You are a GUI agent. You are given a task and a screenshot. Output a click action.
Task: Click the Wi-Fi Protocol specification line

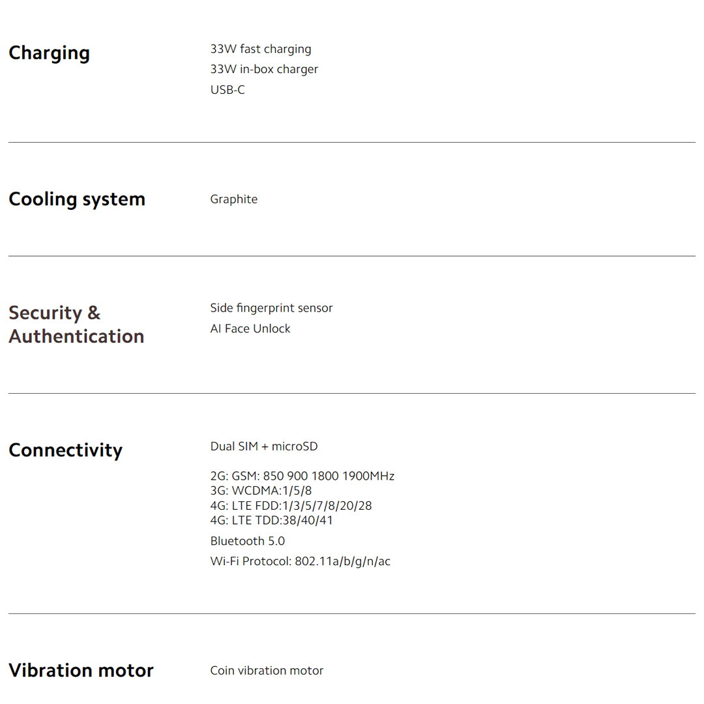click(300, 561)
